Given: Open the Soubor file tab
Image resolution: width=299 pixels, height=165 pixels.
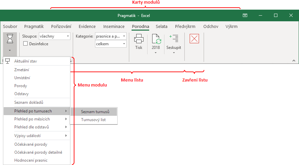Looking at the screenshot, I should pyautogui.click(x=10, y=27).
